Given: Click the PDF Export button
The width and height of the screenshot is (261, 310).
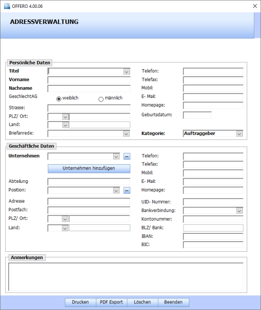Looking at the screenshot, I should pos(111,302).
